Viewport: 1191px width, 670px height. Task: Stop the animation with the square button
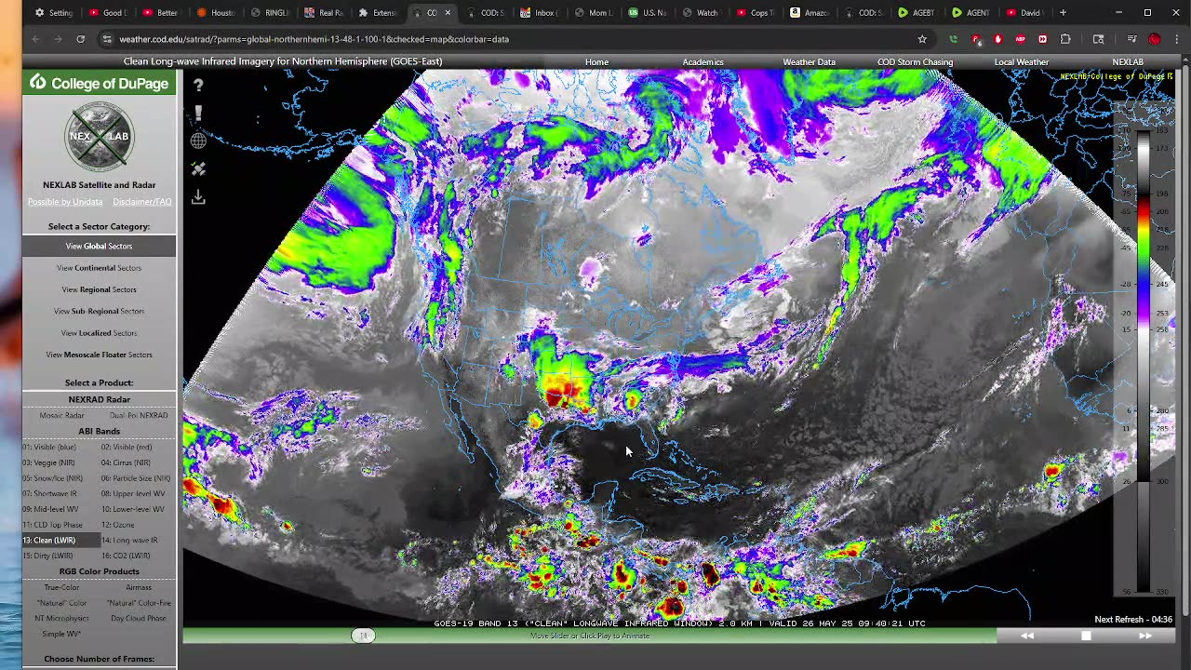click(x=1086, y=636)
